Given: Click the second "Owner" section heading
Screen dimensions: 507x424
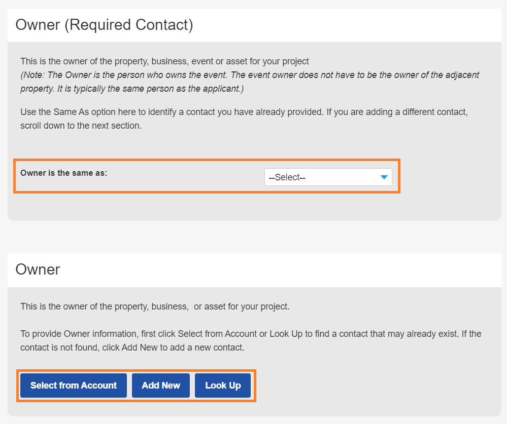Looking at the screenshot, I should (x=38, y=269).
